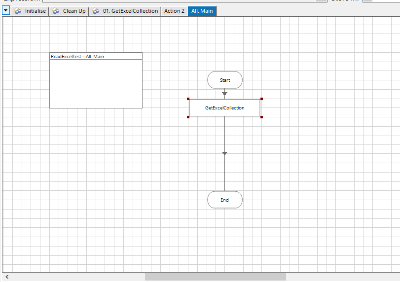The height and width of the screenshot is (282, 400).
Task: Click the link arrow between GetExcelCollection and End
Action: 224,153
